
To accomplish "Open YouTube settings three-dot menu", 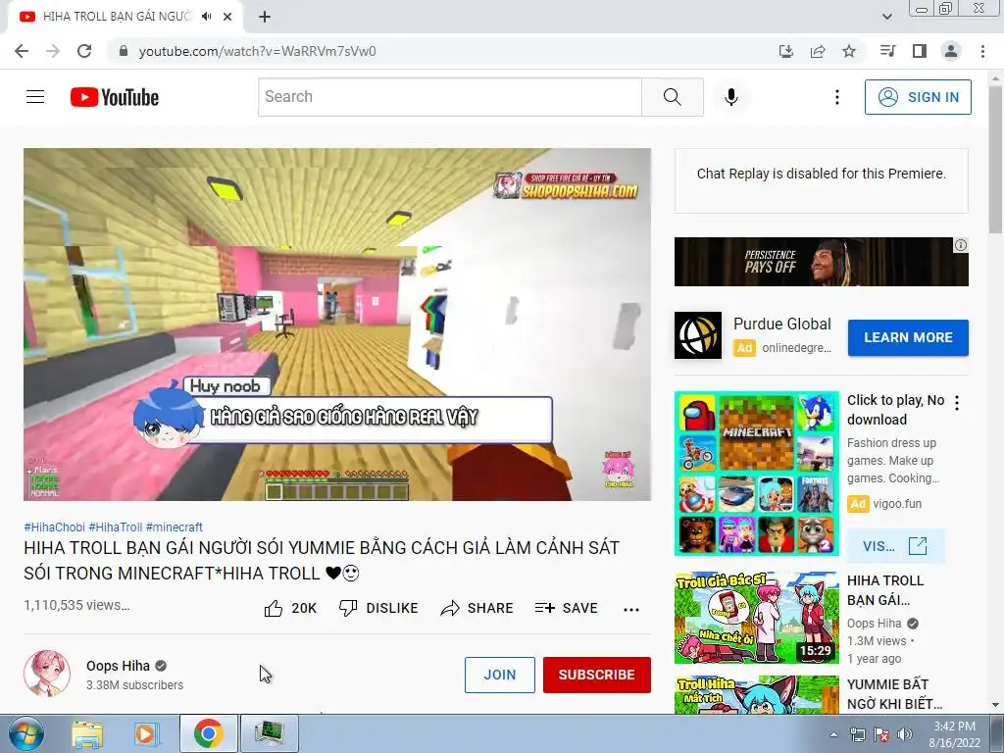I will [837, 97].
